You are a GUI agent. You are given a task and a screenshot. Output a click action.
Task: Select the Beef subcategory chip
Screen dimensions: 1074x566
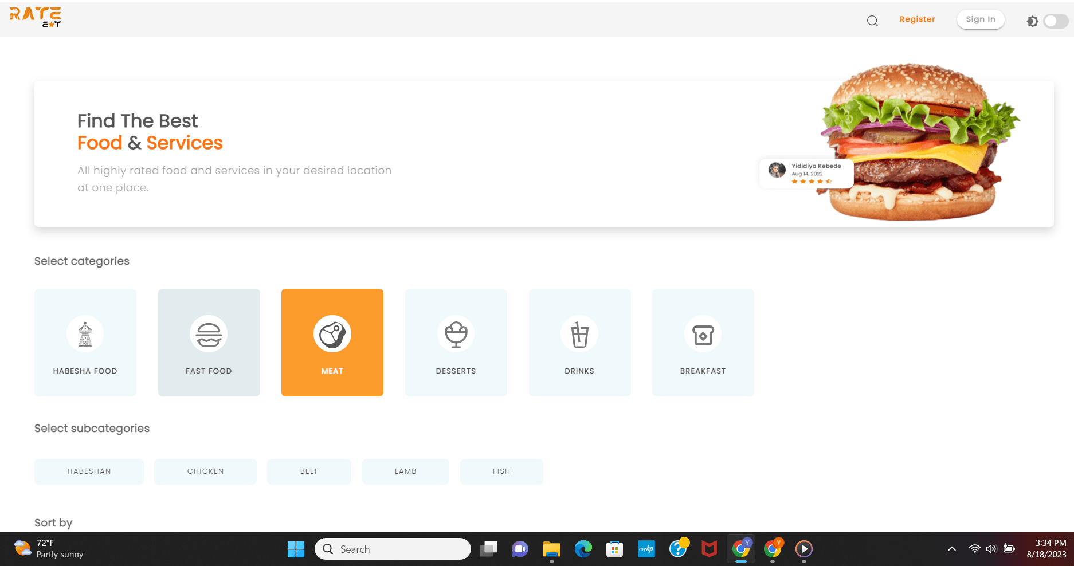click(309, 471)
